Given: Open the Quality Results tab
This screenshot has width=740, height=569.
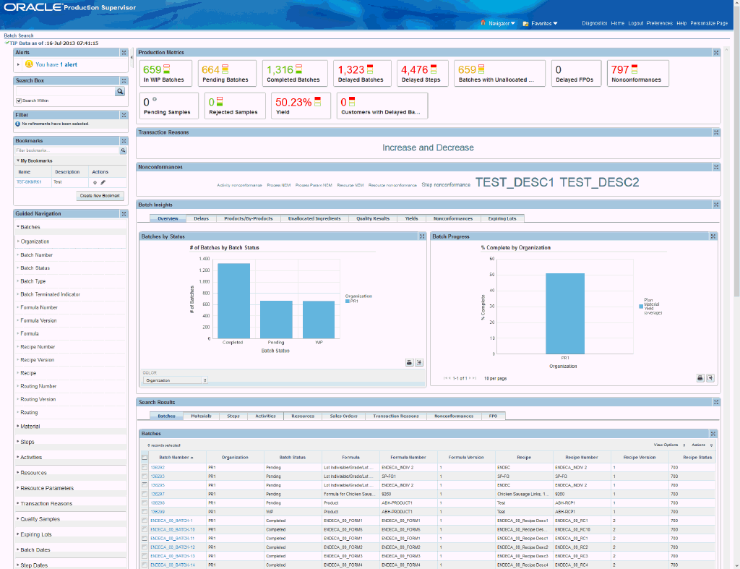Looking at the screenshot, I should (x=373, y=218).
